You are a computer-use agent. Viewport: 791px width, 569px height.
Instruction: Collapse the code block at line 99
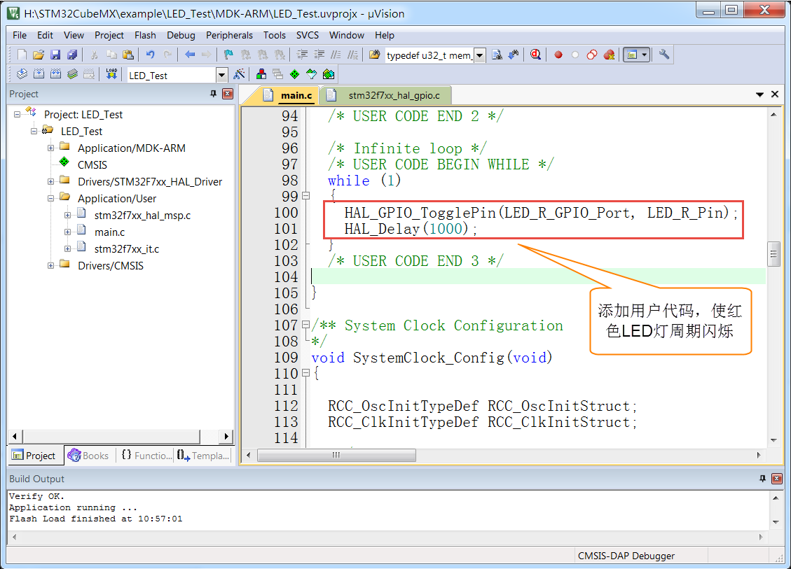click(305, 195)
